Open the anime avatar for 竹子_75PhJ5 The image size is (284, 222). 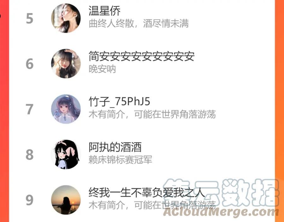(x=66, y=109)
